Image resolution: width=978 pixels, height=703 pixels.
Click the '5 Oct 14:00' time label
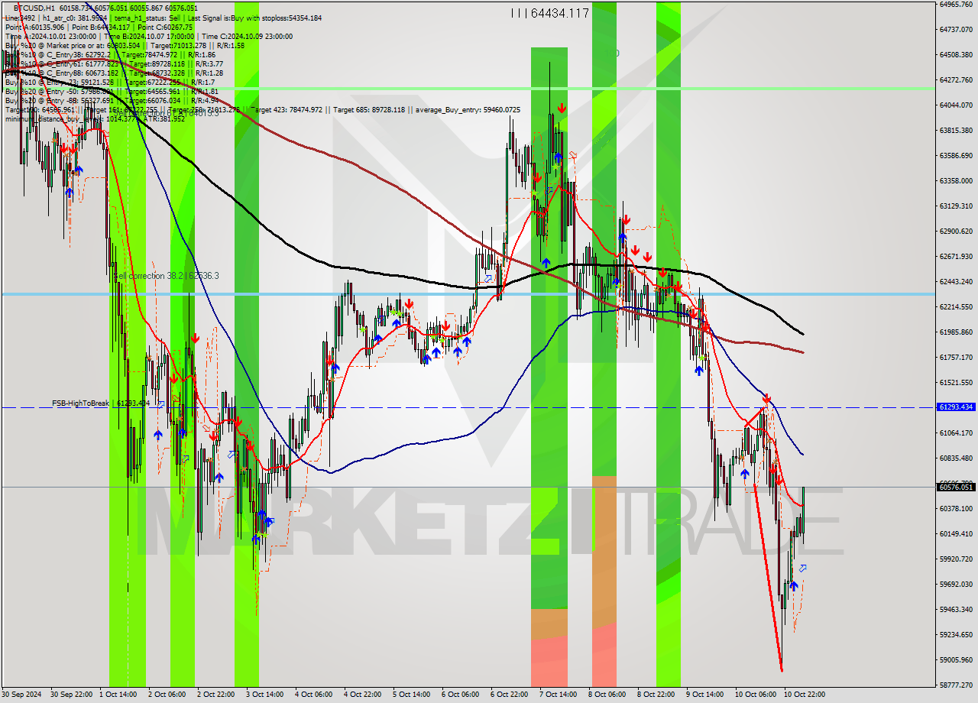click(x=411, y=695)
